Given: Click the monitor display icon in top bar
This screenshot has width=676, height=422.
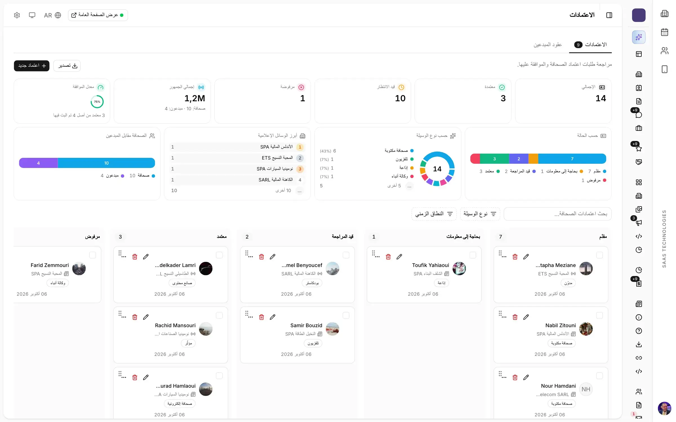Looking at the screenshot, I should click(x=32, y=15).
